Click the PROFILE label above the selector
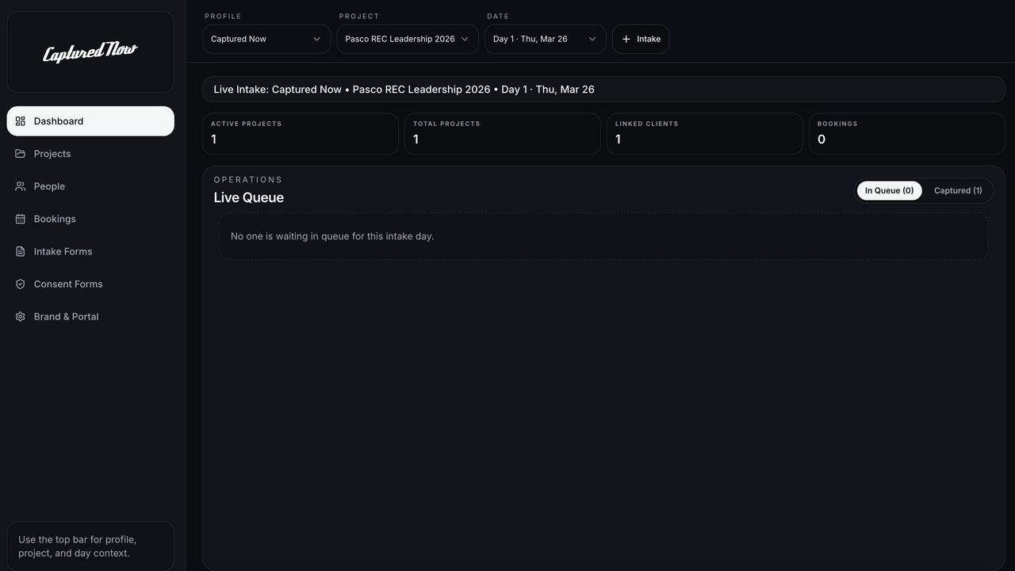The width and height of the screenshot is (1015, 571). tap(223, 16)
